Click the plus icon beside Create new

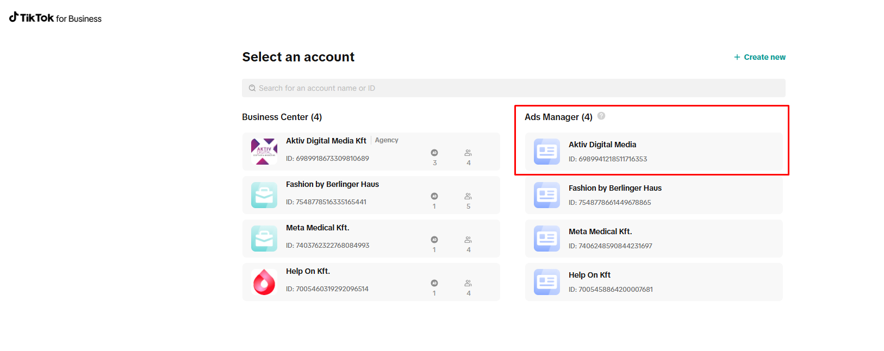click(737, 57)
